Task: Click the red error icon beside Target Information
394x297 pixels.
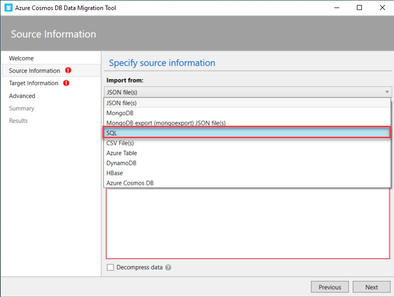Action: coord(66,83)
